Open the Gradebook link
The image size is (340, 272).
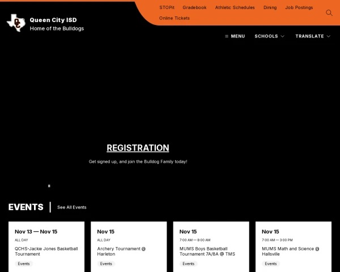pyautogui.click(x=194, y=7)
